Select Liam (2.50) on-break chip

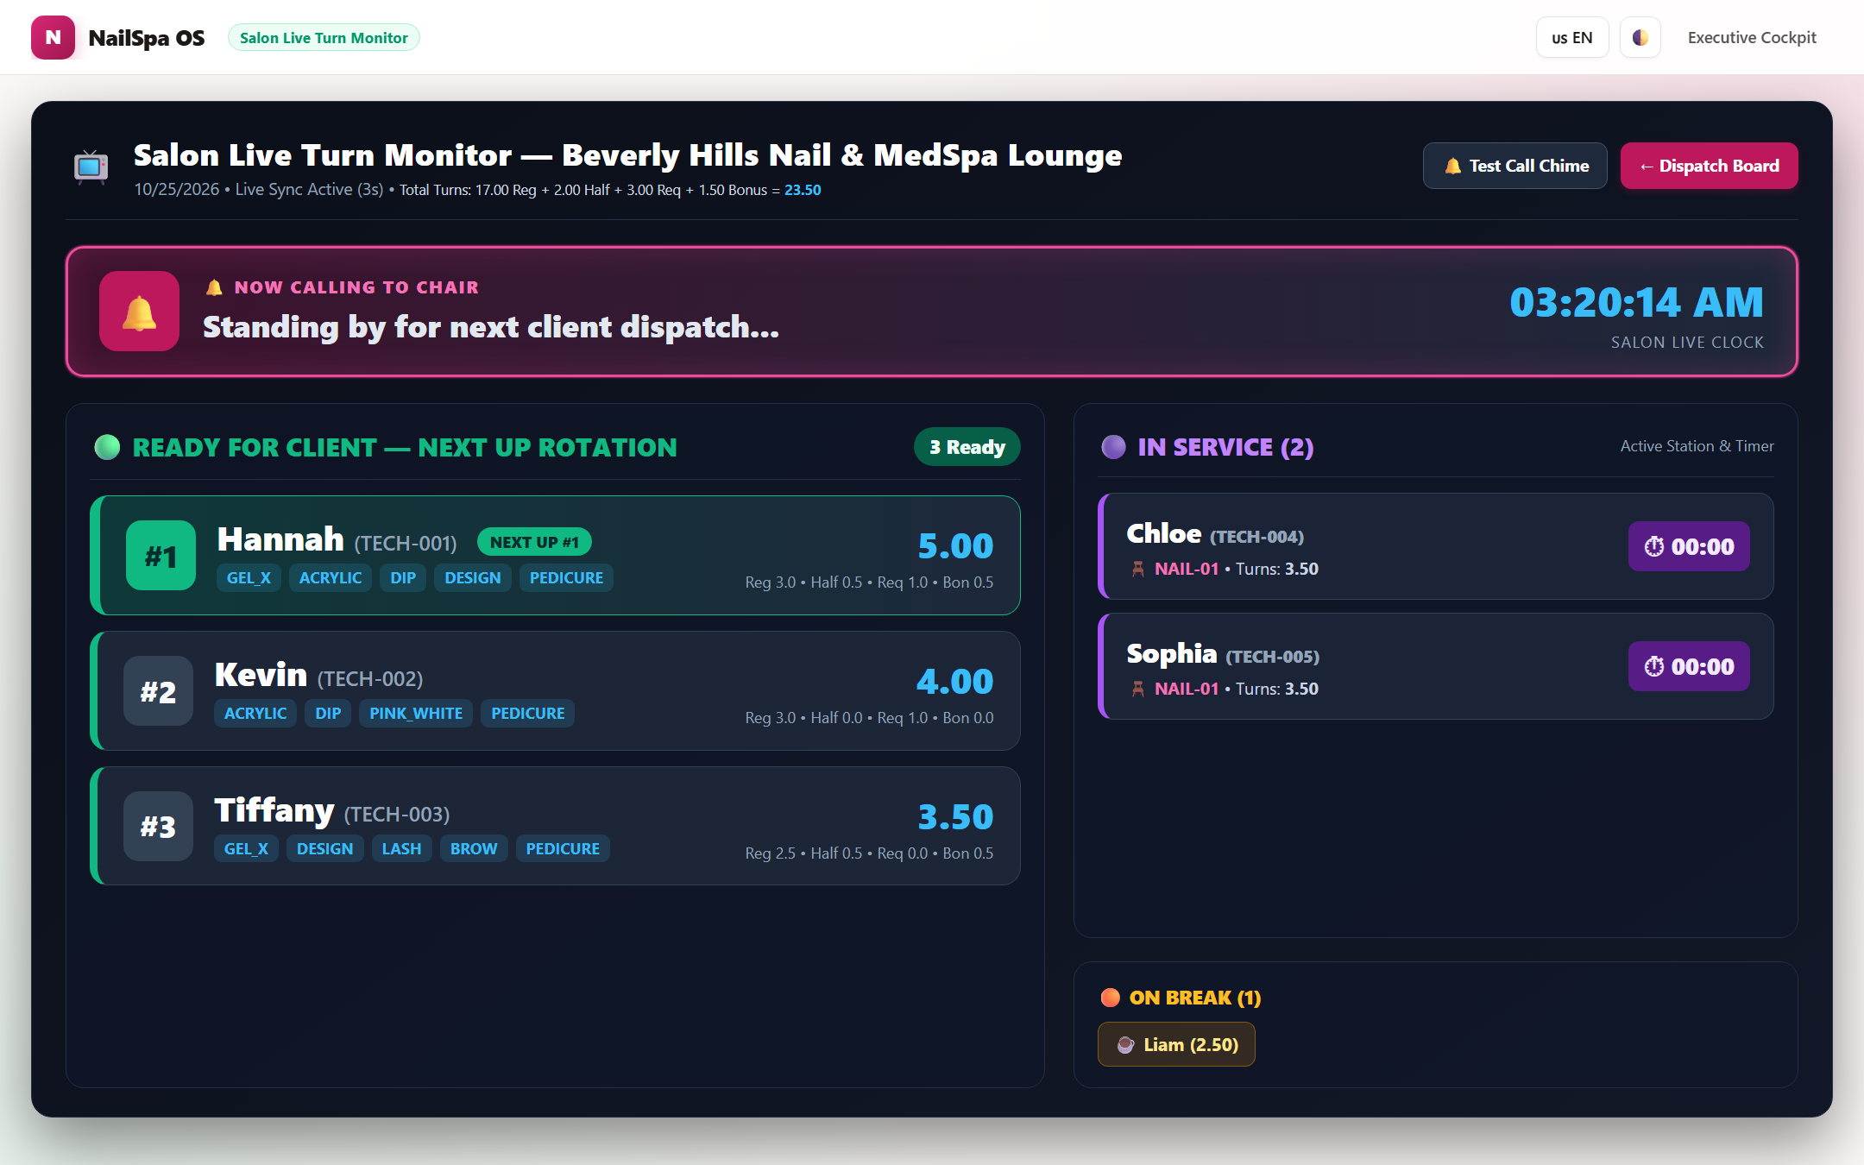1176,1045
